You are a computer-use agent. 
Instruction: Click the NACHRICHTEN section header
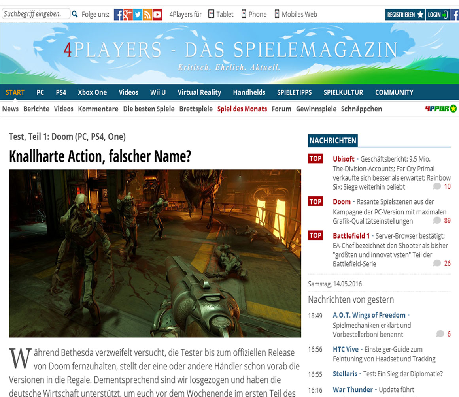[x=333, y=140]
